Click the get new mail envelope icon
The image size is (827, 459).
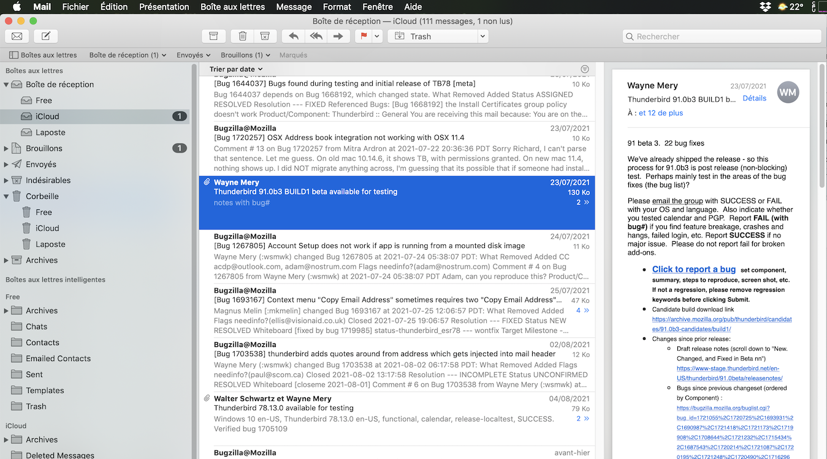[x=17, y=36]
